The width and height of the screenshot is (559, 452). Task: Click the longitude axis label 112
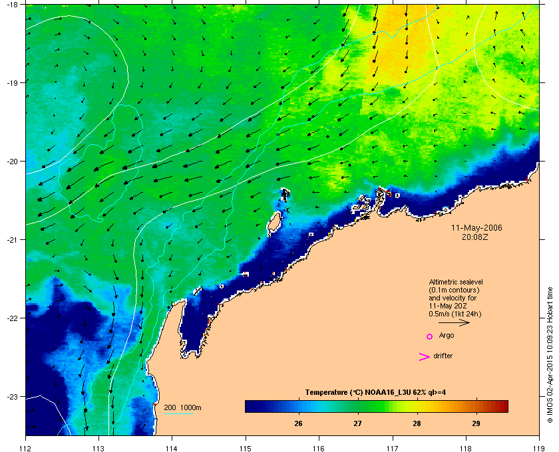(25, 449)
